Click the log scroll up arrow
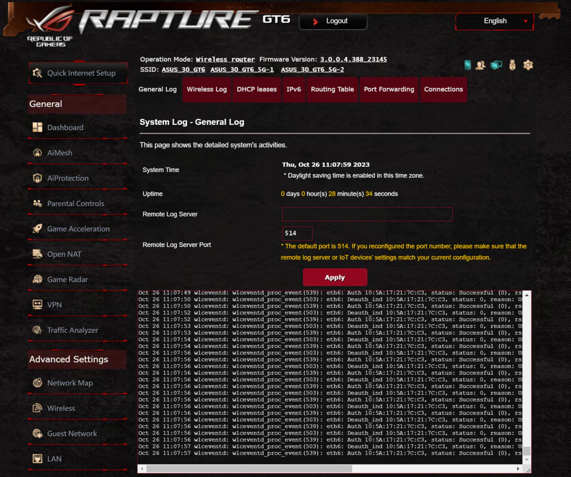The height and width of the screenshot is (477, 571). click(x=526, y=295)
